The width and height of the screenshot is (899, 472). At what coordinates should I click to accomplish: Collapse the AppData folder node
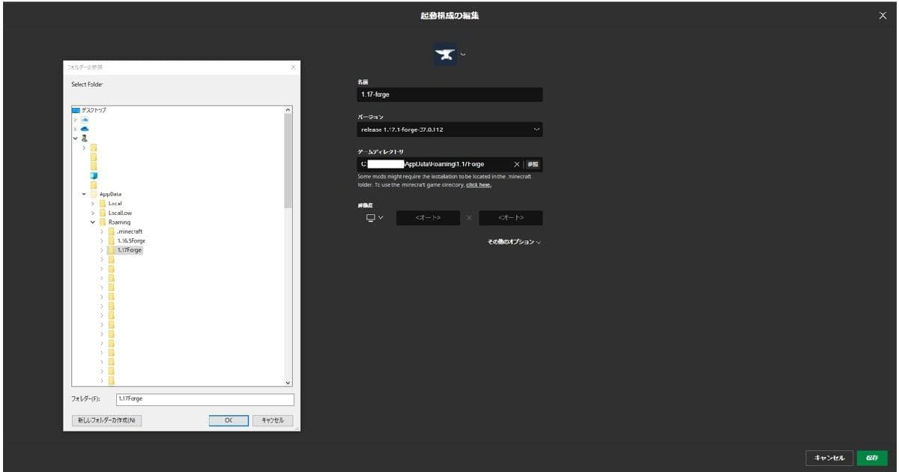pyautogui.click(x=84, y=194)
